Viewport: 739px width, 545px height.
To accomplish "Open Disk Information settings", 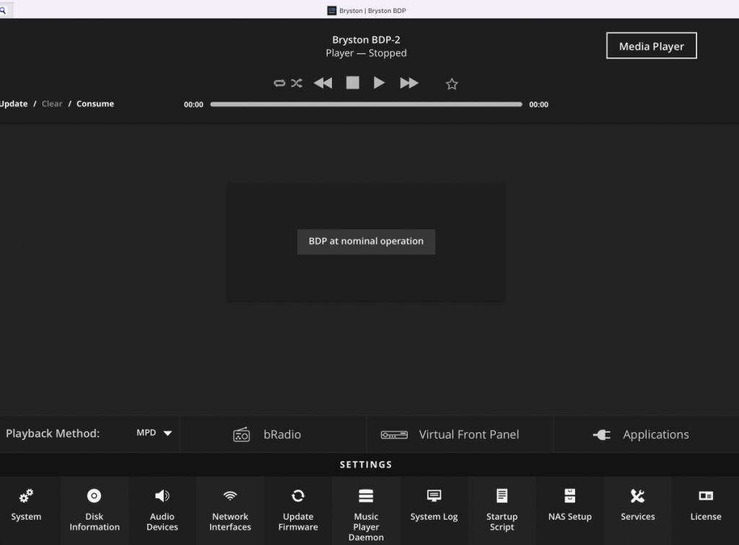I will click(x=95, y=509).
